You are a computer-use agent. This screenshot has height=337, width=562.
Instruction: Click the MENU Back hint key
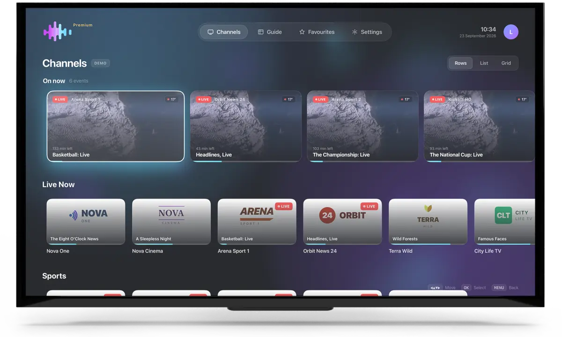tap(499, 288)
